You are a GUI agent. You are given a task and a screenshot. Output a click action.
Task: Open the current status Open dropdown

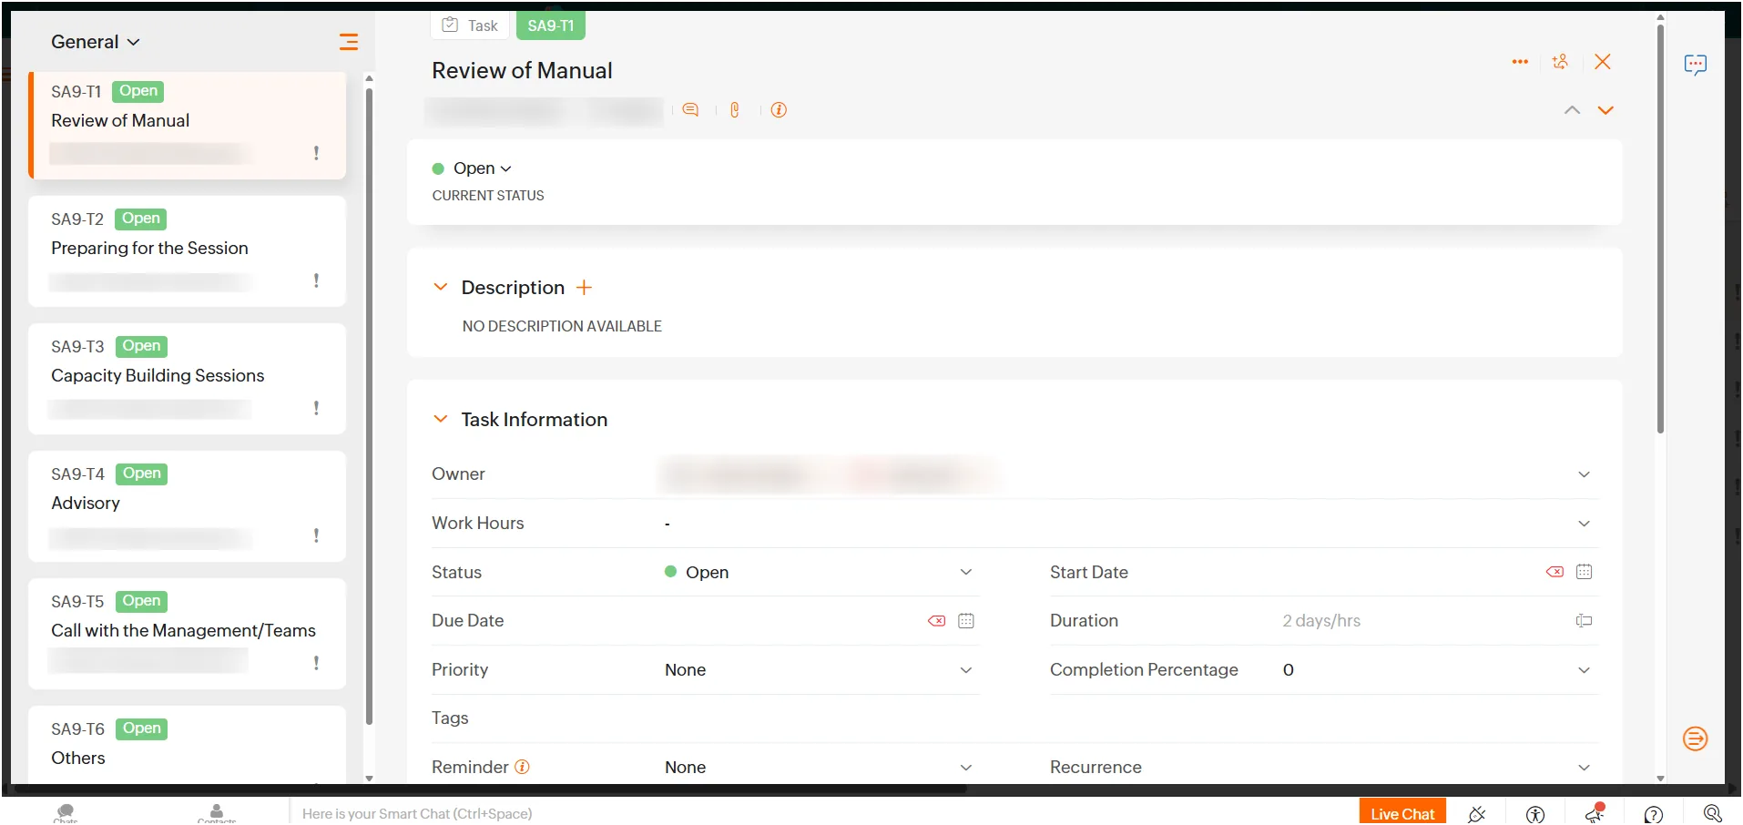pos(483,168)
